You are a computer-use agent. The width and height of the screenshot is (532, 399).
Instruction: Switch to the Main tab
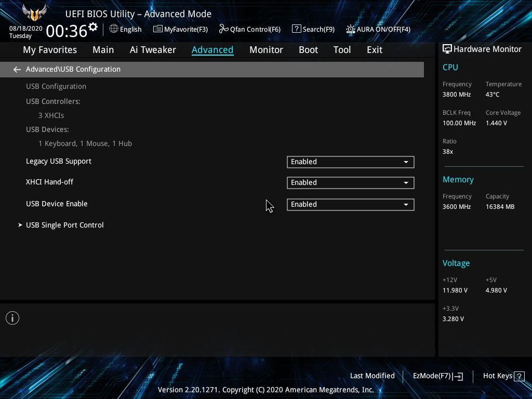pos(103,50)
